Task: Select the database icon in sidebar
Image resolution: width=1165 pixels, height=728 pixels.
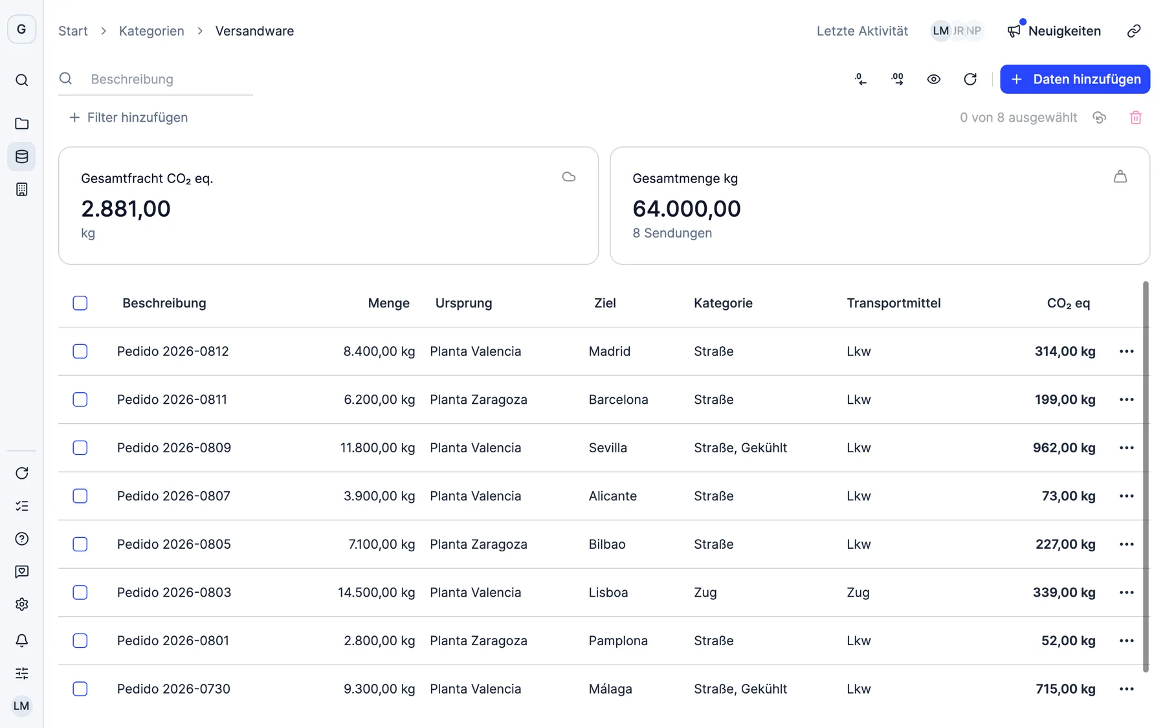Action: (x=21, y=156)
